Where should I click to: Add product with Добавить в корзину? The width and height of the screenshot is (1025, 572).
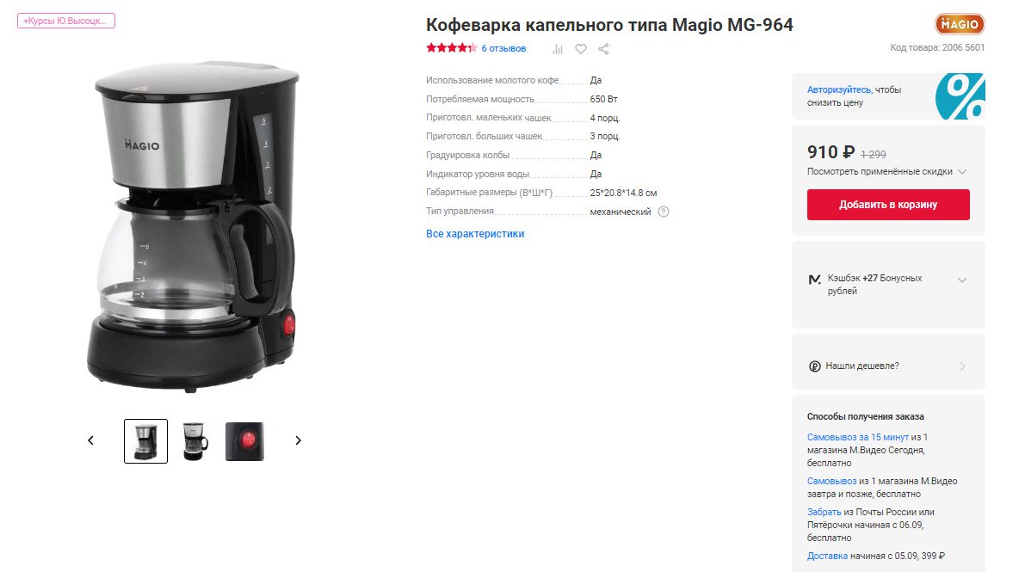pyautogui.click(x=888, y=205)
